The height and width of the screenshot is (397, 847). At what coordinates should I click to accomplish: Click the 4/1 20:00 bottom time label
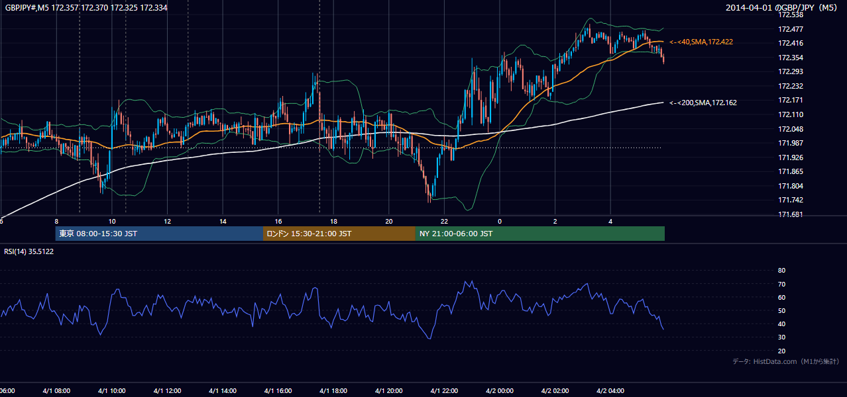(388, 391)
